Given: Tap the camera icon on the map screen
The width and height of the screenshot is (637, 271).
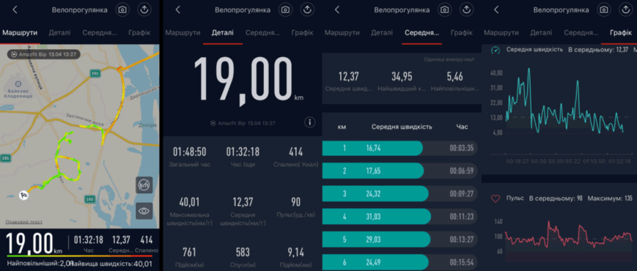Looking at the screenshot, I should 122,10.
